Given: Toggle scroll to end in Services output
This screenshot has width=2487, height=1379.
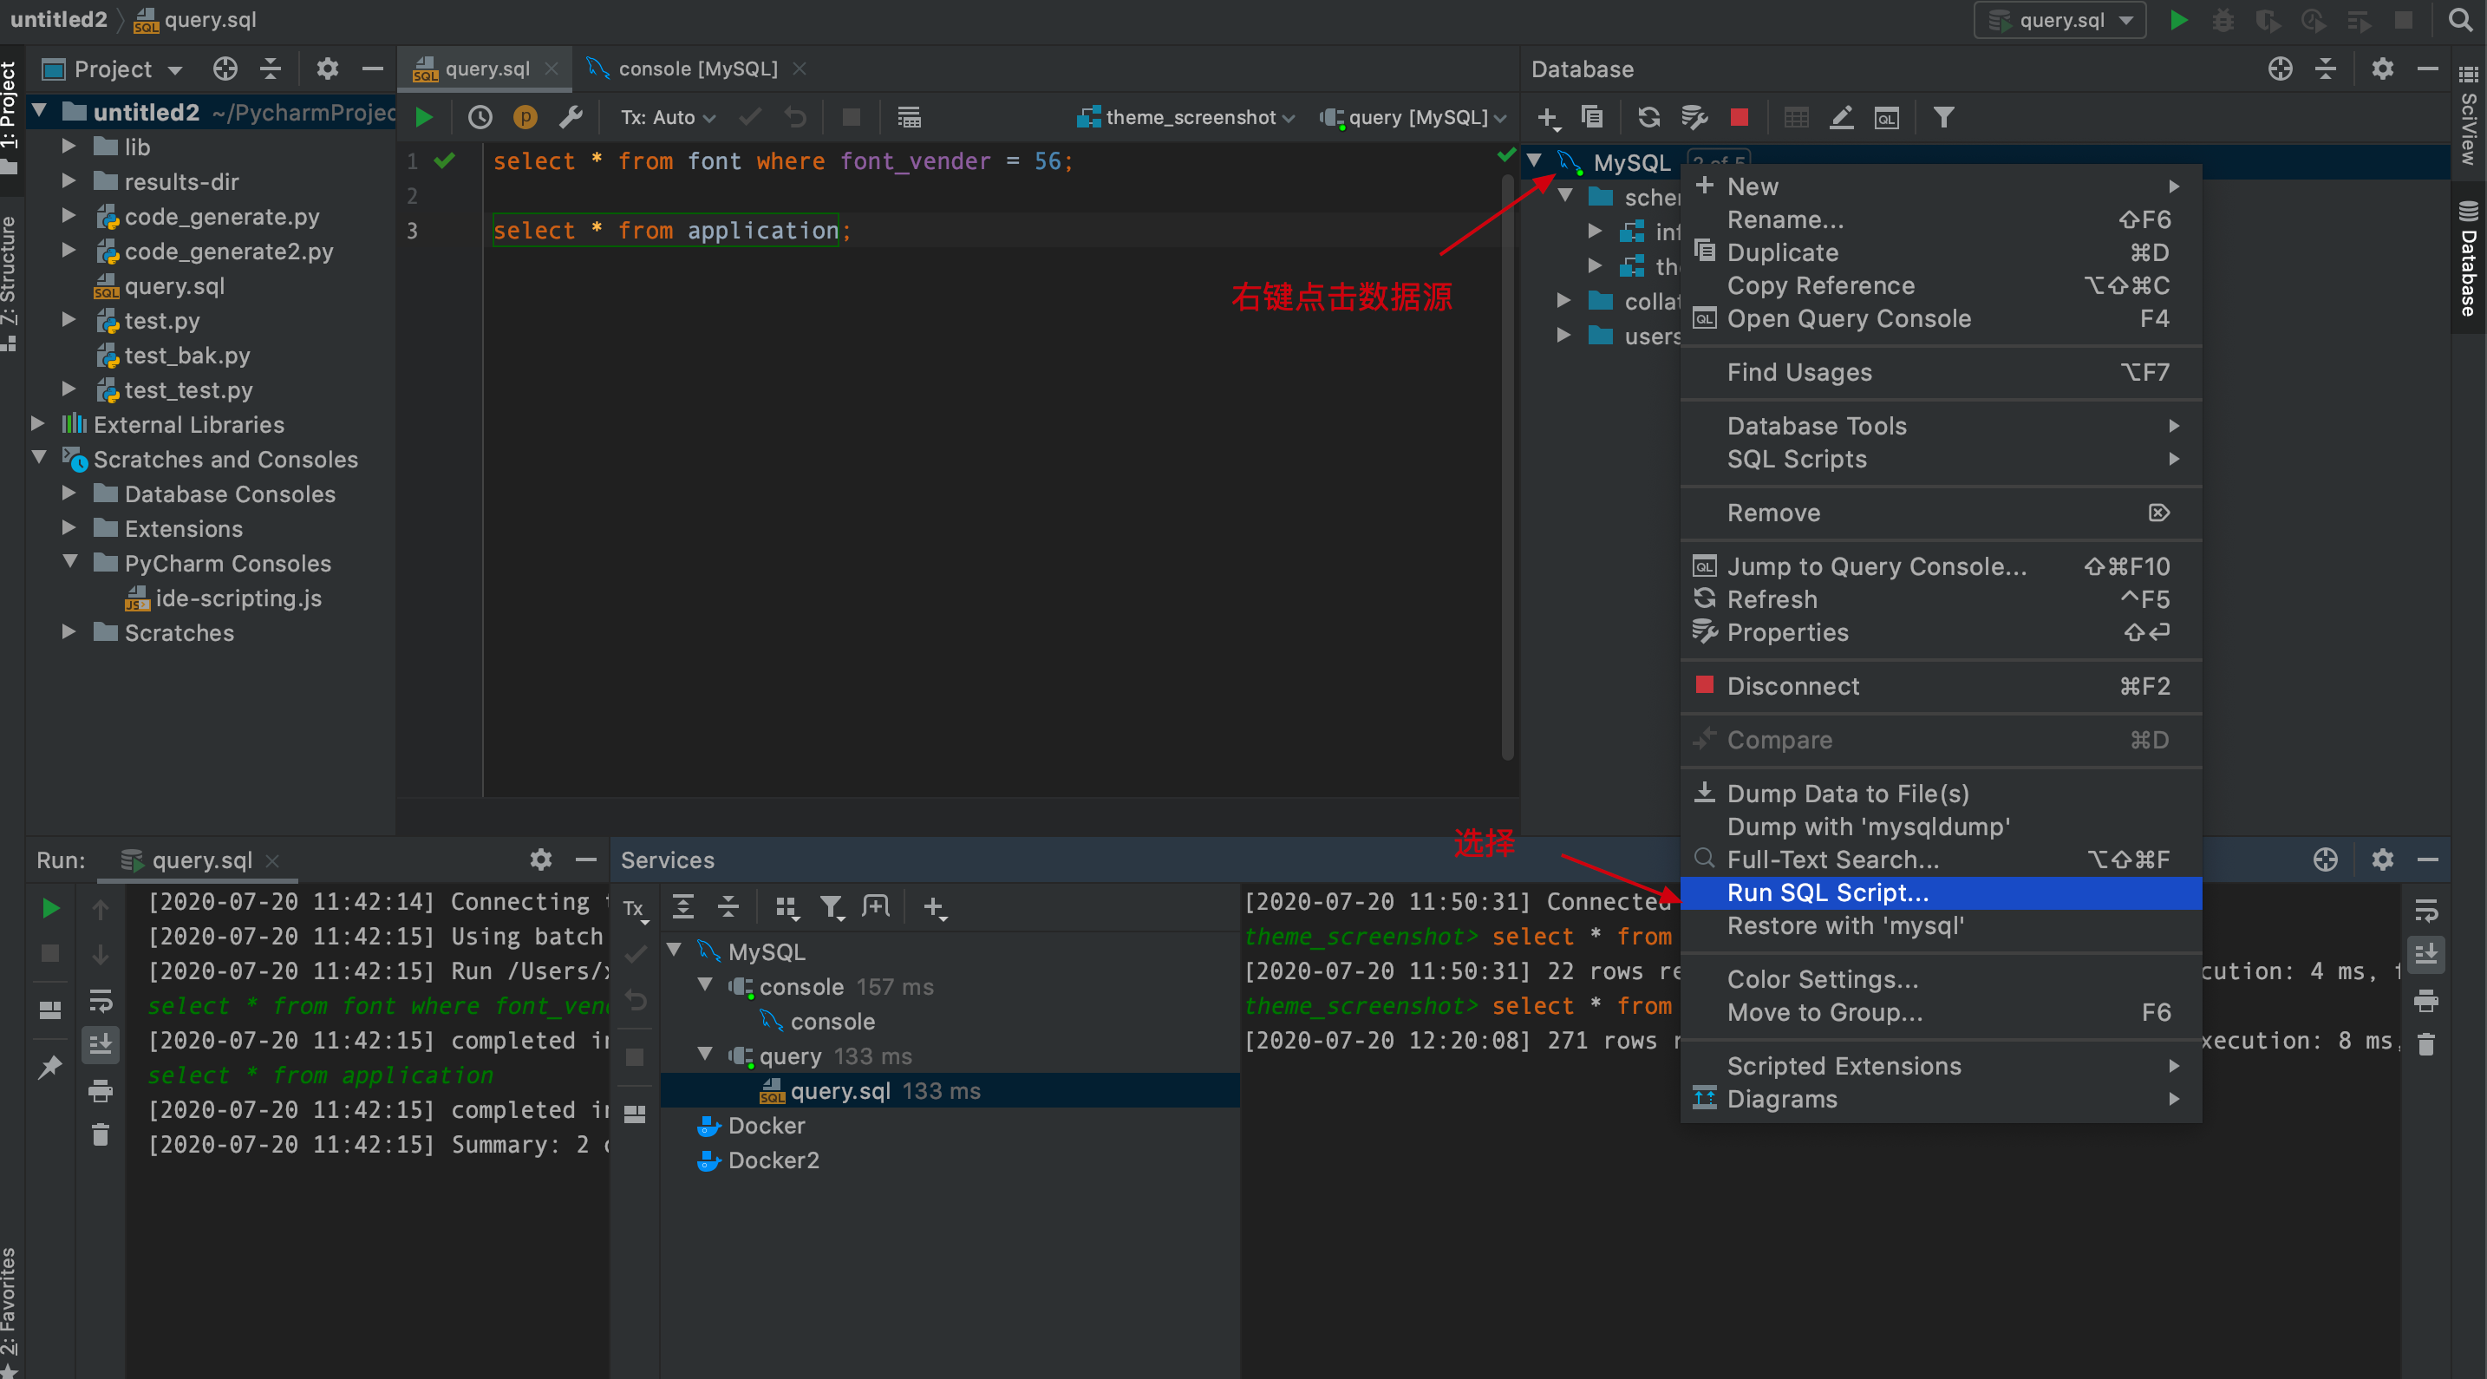Looking at the screenshot, I should [2425, 954].
